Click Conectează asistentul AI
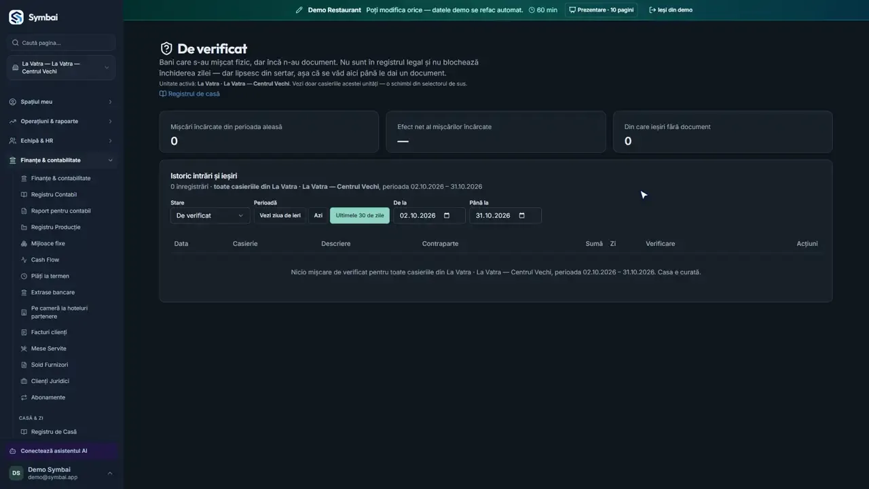The width and height of the screenshot is (869, 489). [x=61, y=451]
